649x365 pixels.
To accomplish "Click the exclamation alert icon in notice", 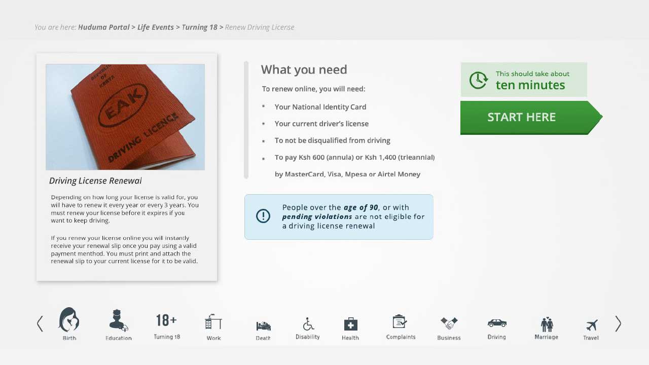I will 263,216.
